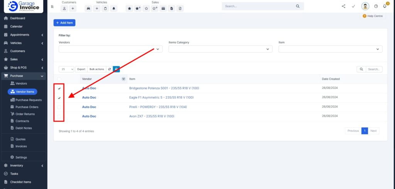The image size is (395, 189).
Task: Open user profile avatar
Action: [x=365, y=6]
